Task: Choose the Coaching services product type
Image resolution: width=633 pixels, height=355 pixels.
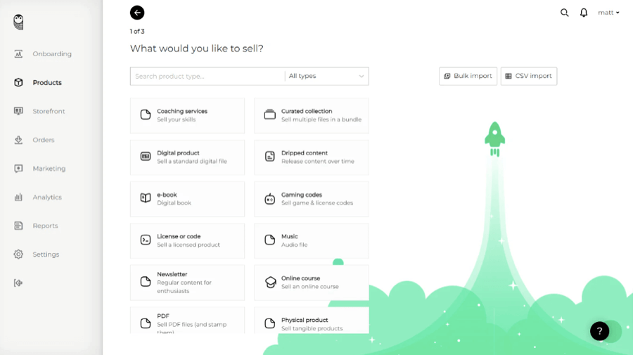Action: (187, 115)
